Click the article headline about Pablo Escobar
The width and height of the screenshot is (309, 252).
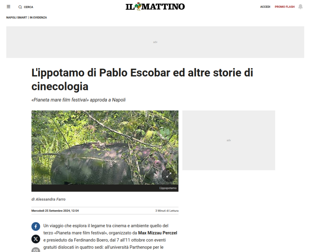[x=142, y=79]
